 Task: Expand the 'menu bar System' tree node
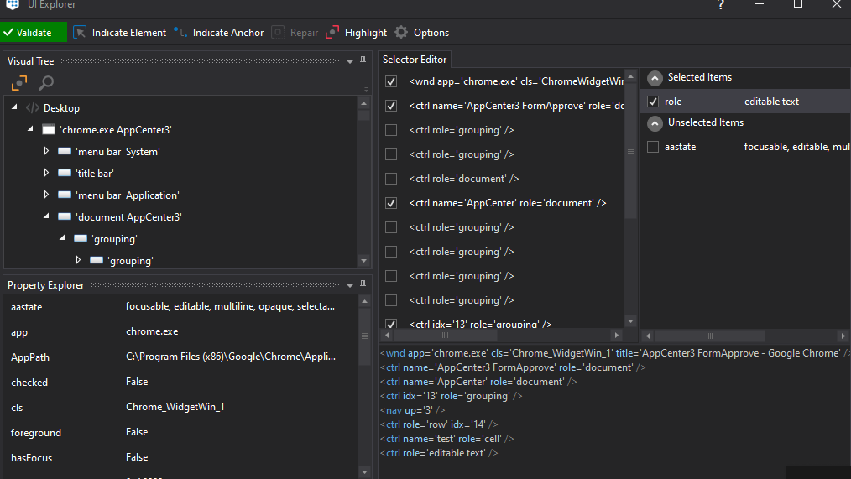(x=47, y=152)
